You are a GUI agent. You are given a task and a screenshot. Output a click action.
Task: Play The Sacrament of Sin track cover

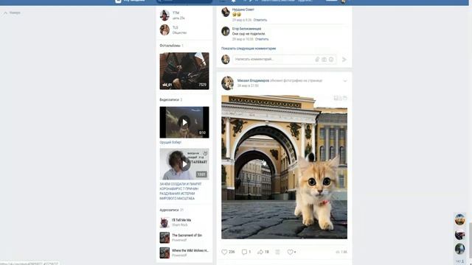point(164,238)
